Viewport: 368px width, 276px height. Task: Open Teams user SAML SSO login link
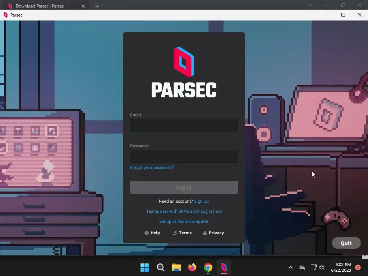coord(184,211)
